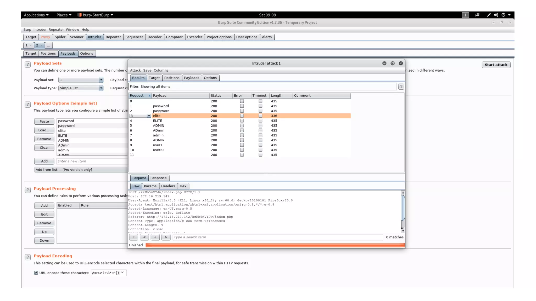Click the Load ... payload button
536x301 pixels.
coord(44,130)
